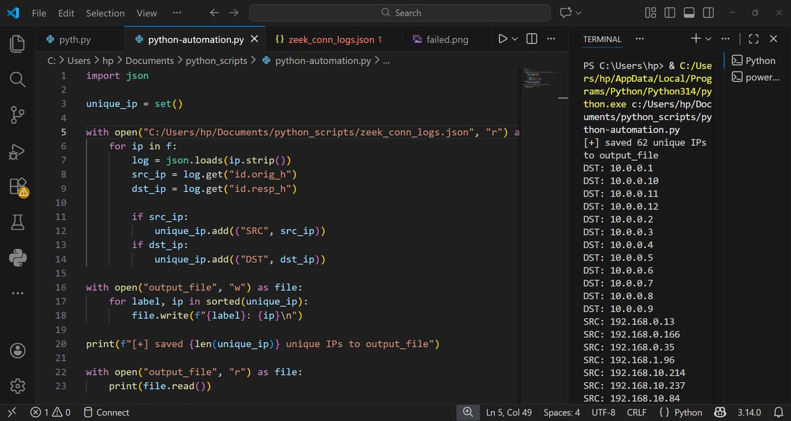The image size is (791, 421).
Task: Open the Selection menu
Action: [x=105, y=13]
